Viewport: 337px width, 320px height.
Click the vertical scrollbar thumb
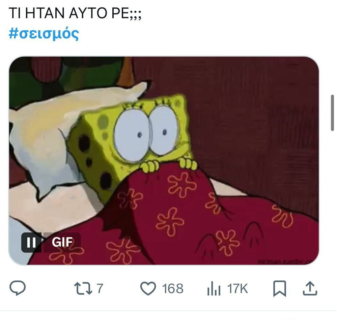click(x=333, y=113)
